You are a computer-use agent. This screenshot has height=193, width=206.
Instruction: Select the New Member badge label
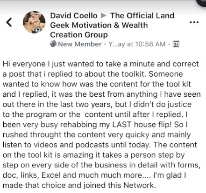pos(80,44)
